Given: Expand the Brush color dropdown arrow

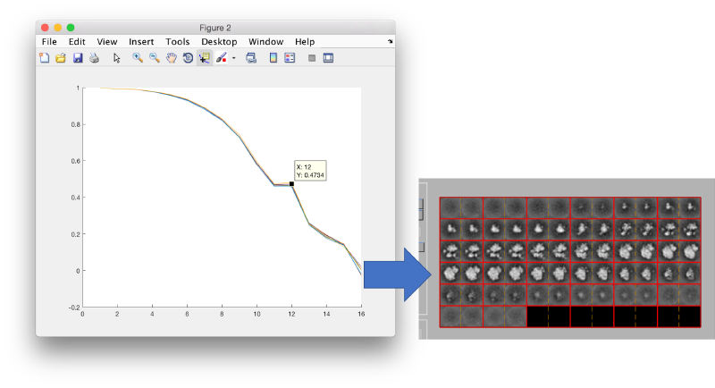Looking at the screenshot, I should pos(233,58).
